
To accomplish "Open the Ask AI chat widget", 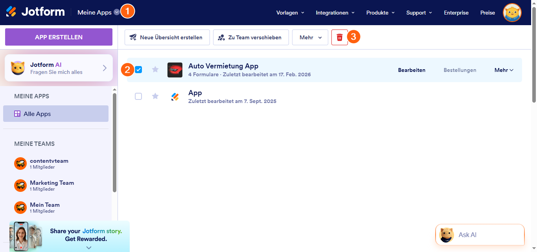I will click(480, 235).
